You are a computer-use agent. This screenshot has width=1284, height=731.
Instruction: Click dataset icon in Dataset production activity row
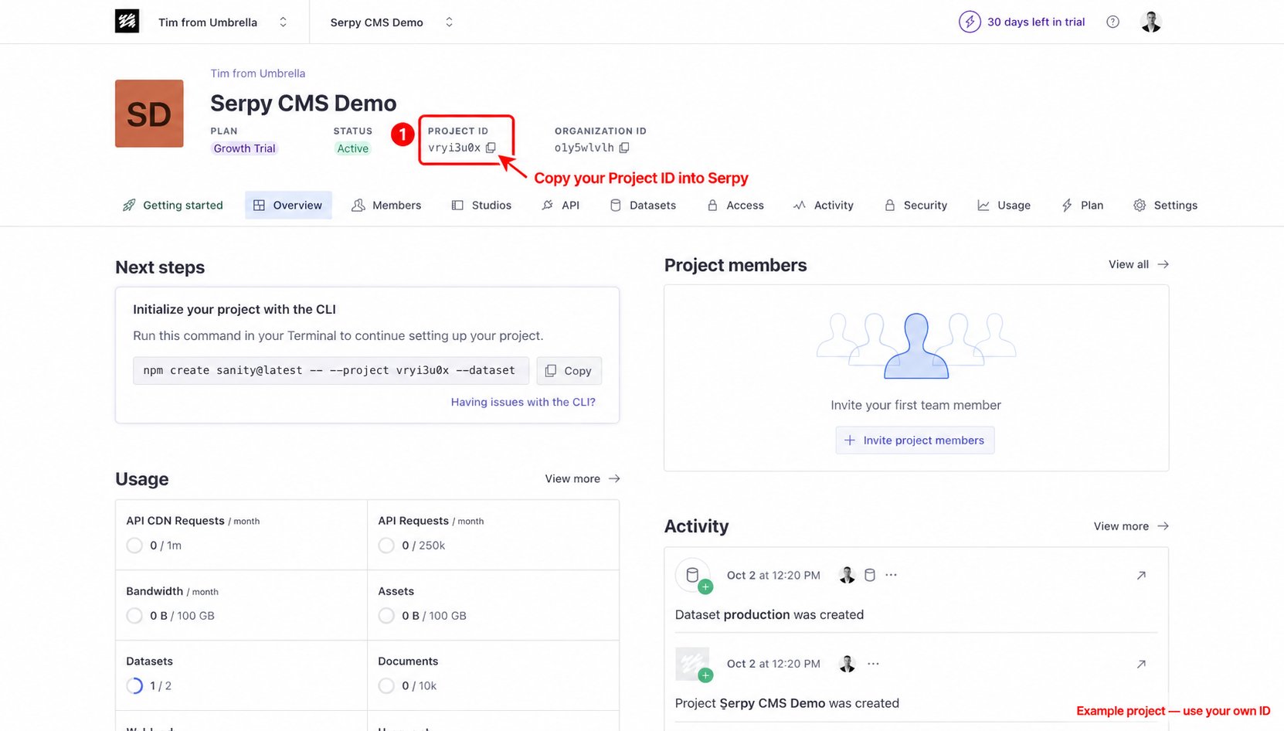pyautogui.click(x=869, y=575)
